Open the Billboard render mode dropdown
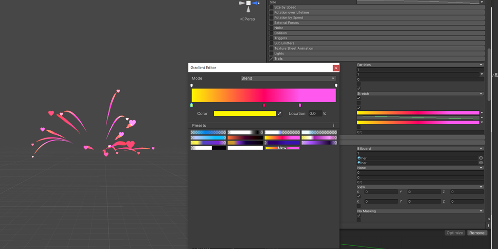 pos(420,149)
